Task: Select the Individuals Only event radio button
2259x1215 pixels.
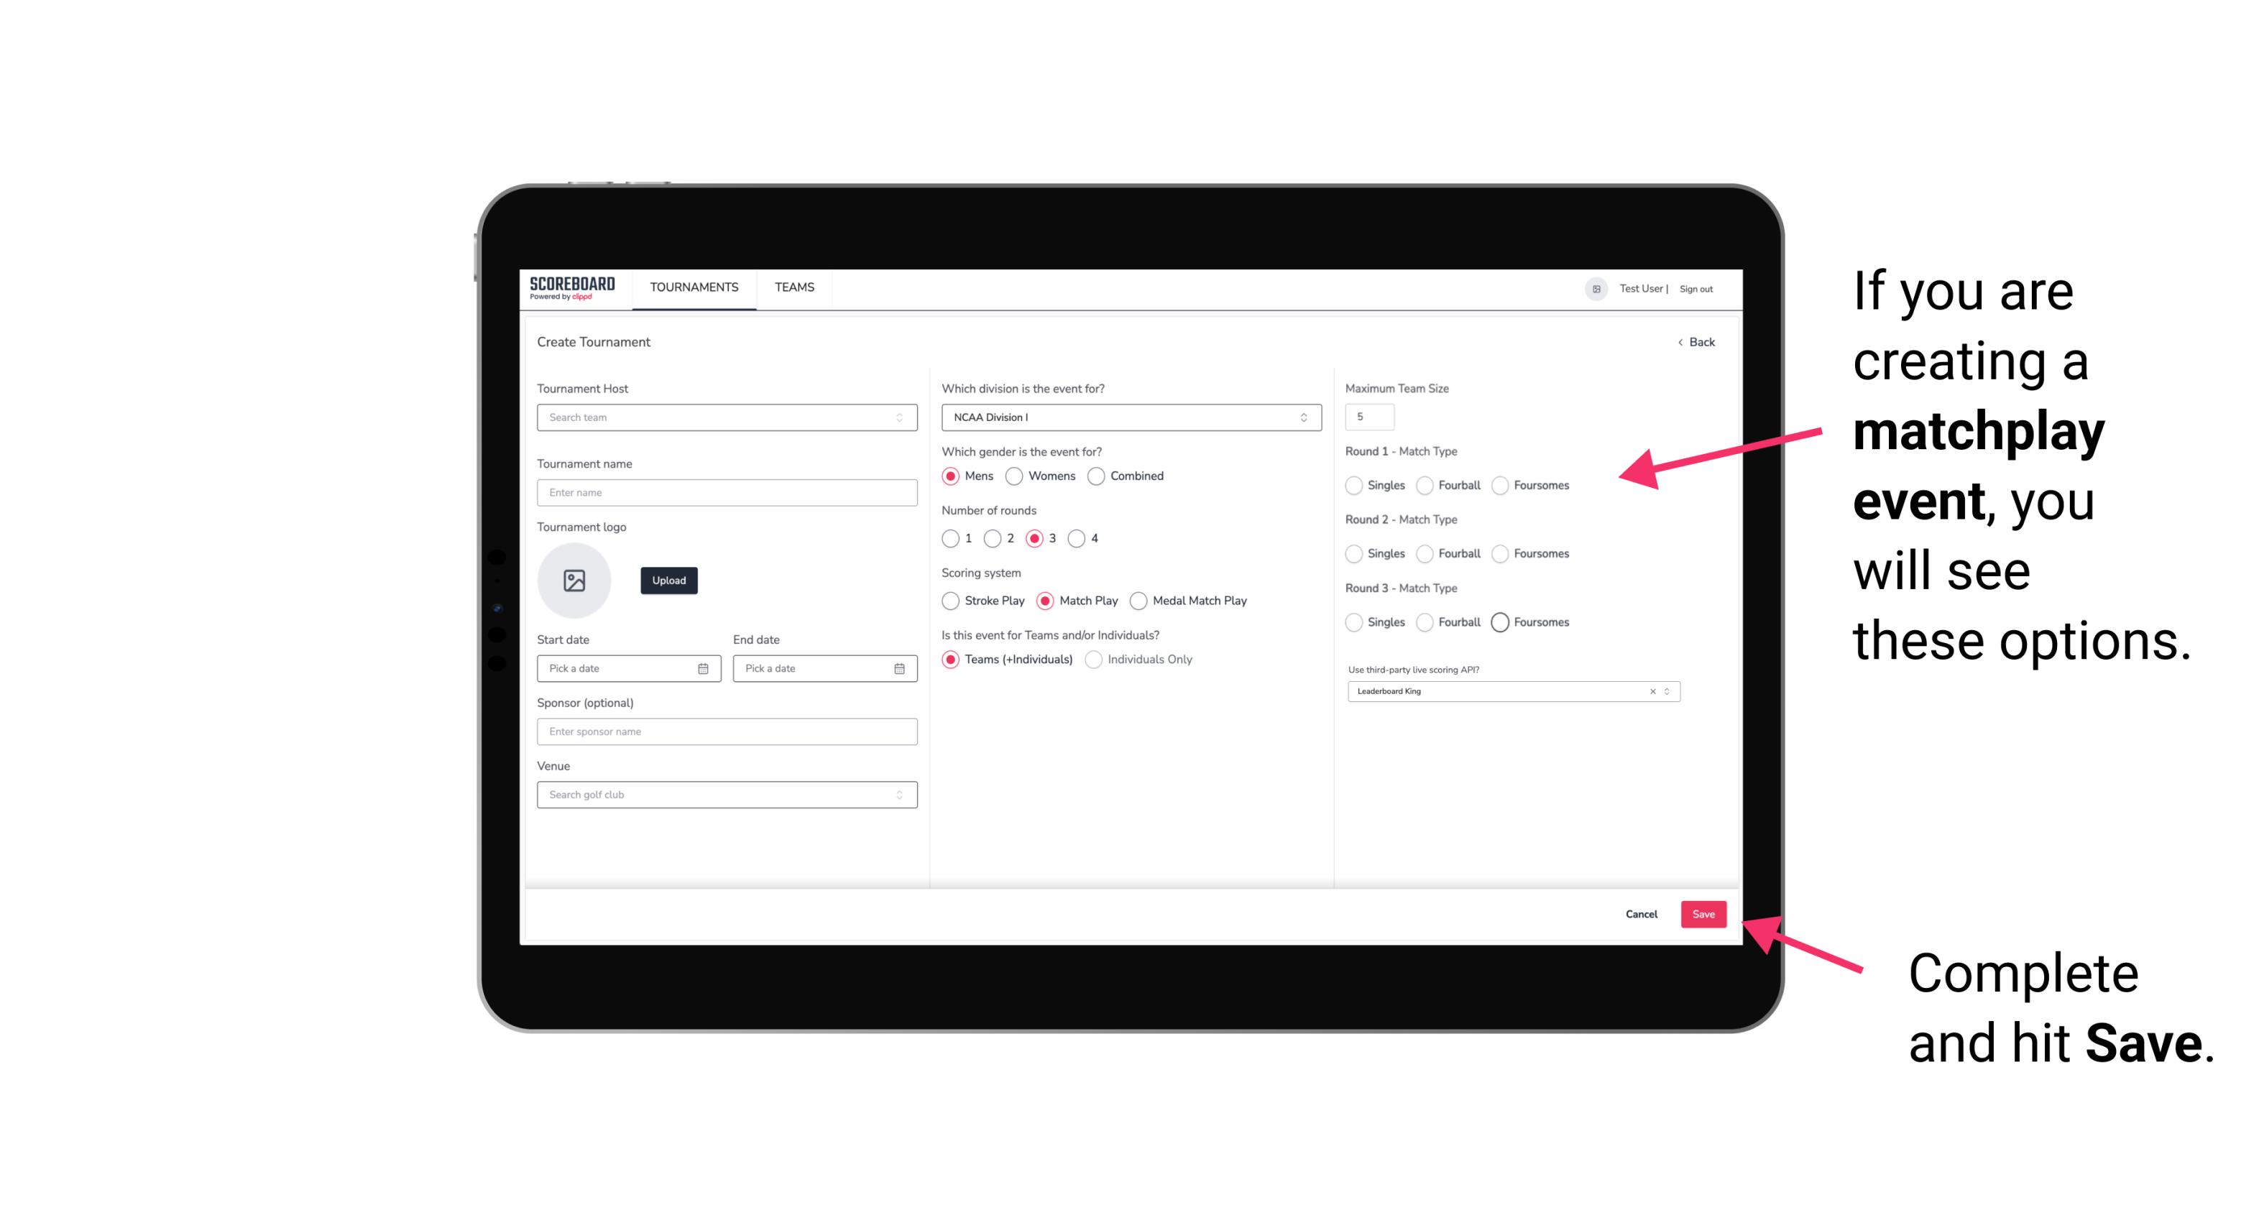Action: [x=1095, y=660]
